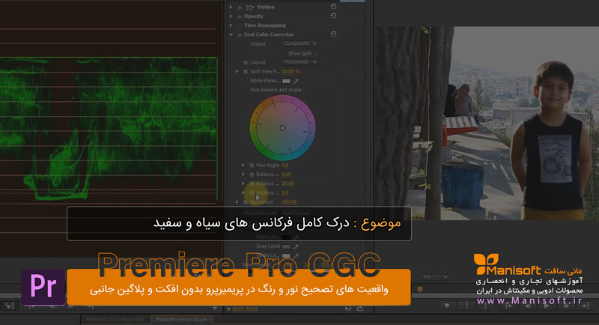Click the Hue Angle value 0.0
Viewport: 599px width, 325px height.
[285, 165]
